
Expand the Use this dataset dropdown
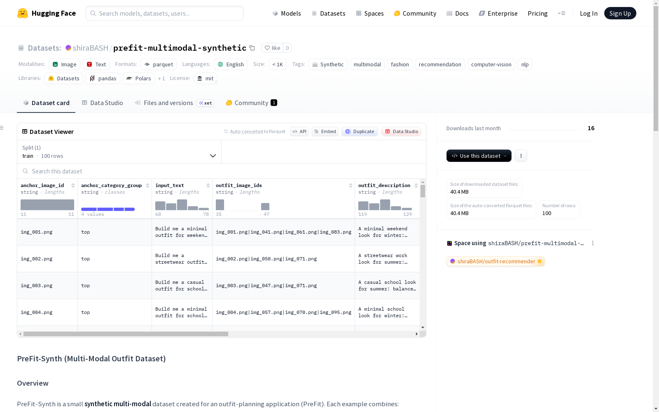479,156
